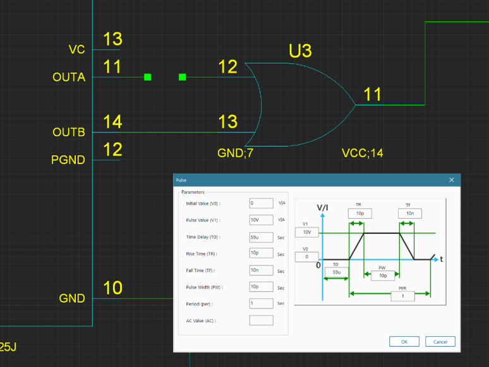The image size is (489, 367).
Task: Click the "AC Value (AC) :" label
Action: pos(201,321)
